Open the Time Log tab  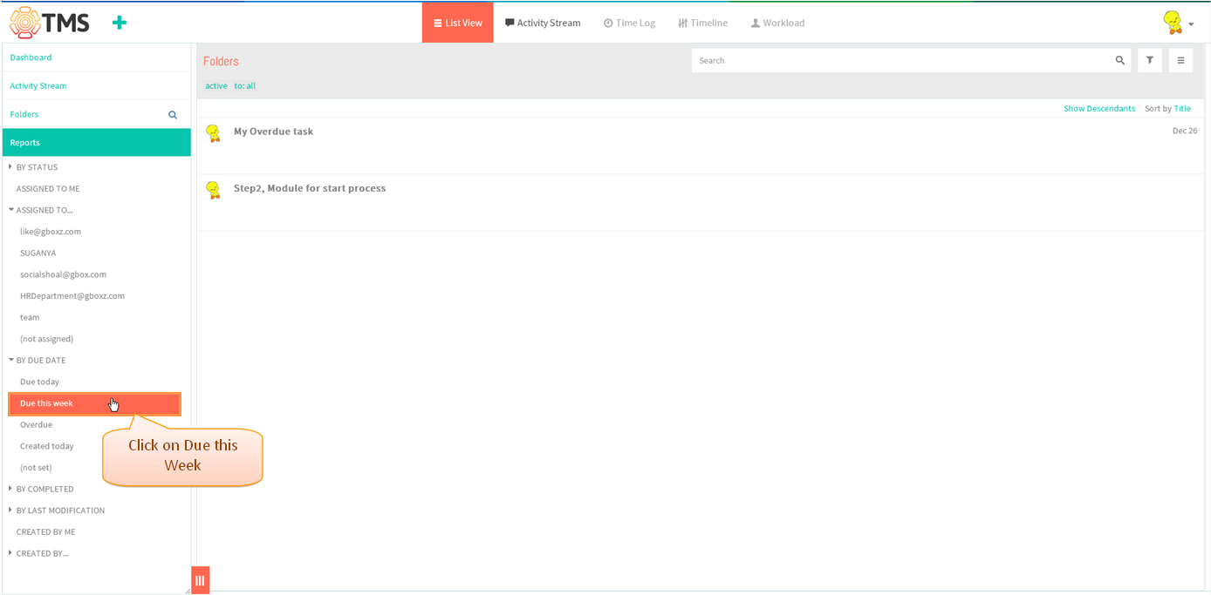tap(629, 23)
